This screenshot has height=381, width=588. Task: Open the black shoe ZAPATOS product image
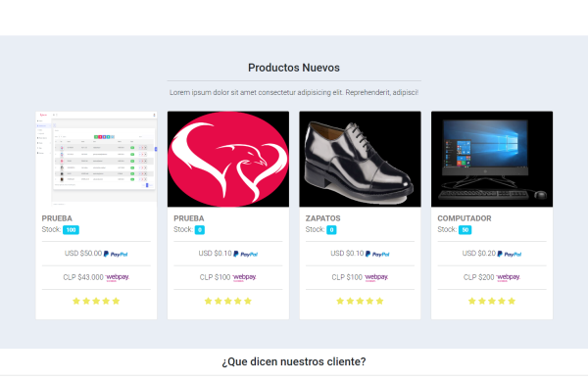pyautogui.click(x=360, y=159)
